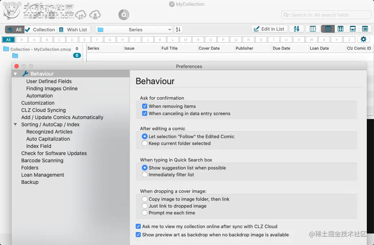Open Folders preferences
This screenshot has width=374, height=245.
[x=30, y=168]
